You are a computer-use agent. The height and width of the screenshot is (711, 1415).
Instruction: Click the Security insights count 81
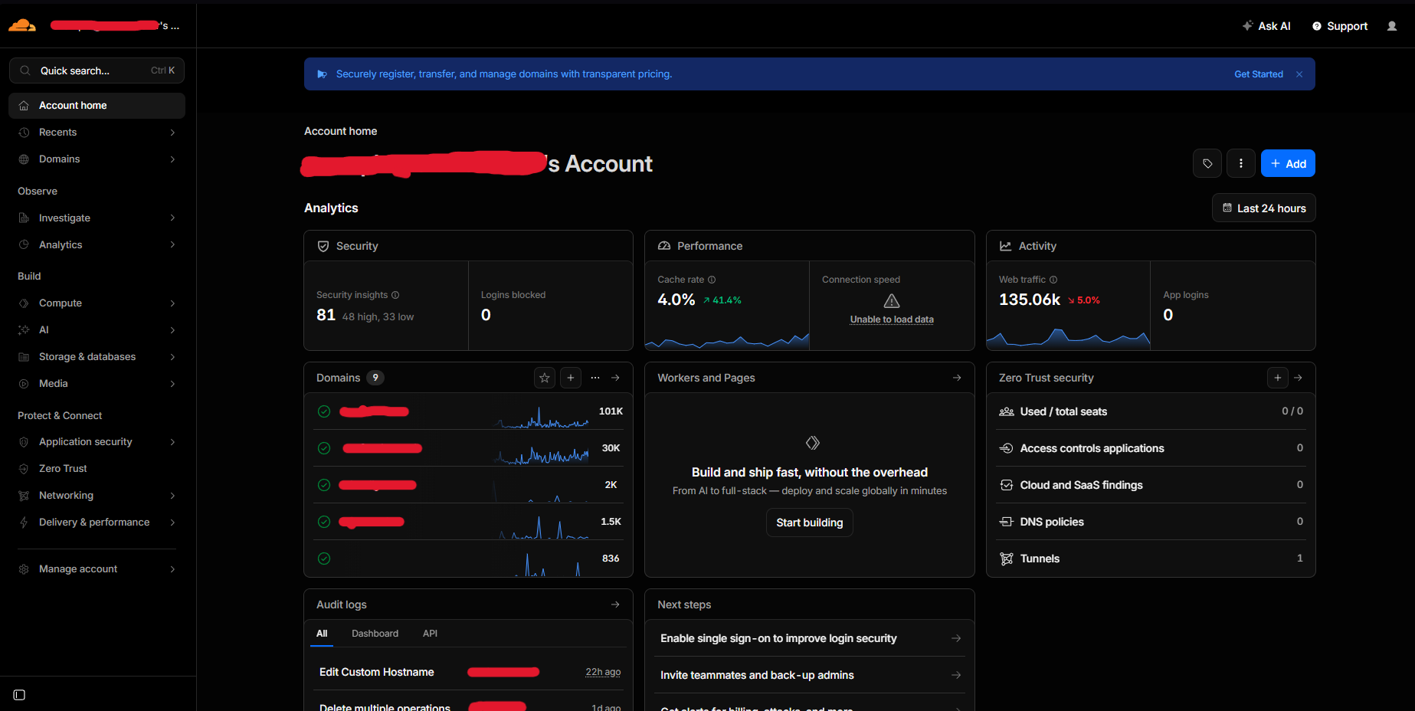point(326,315)
